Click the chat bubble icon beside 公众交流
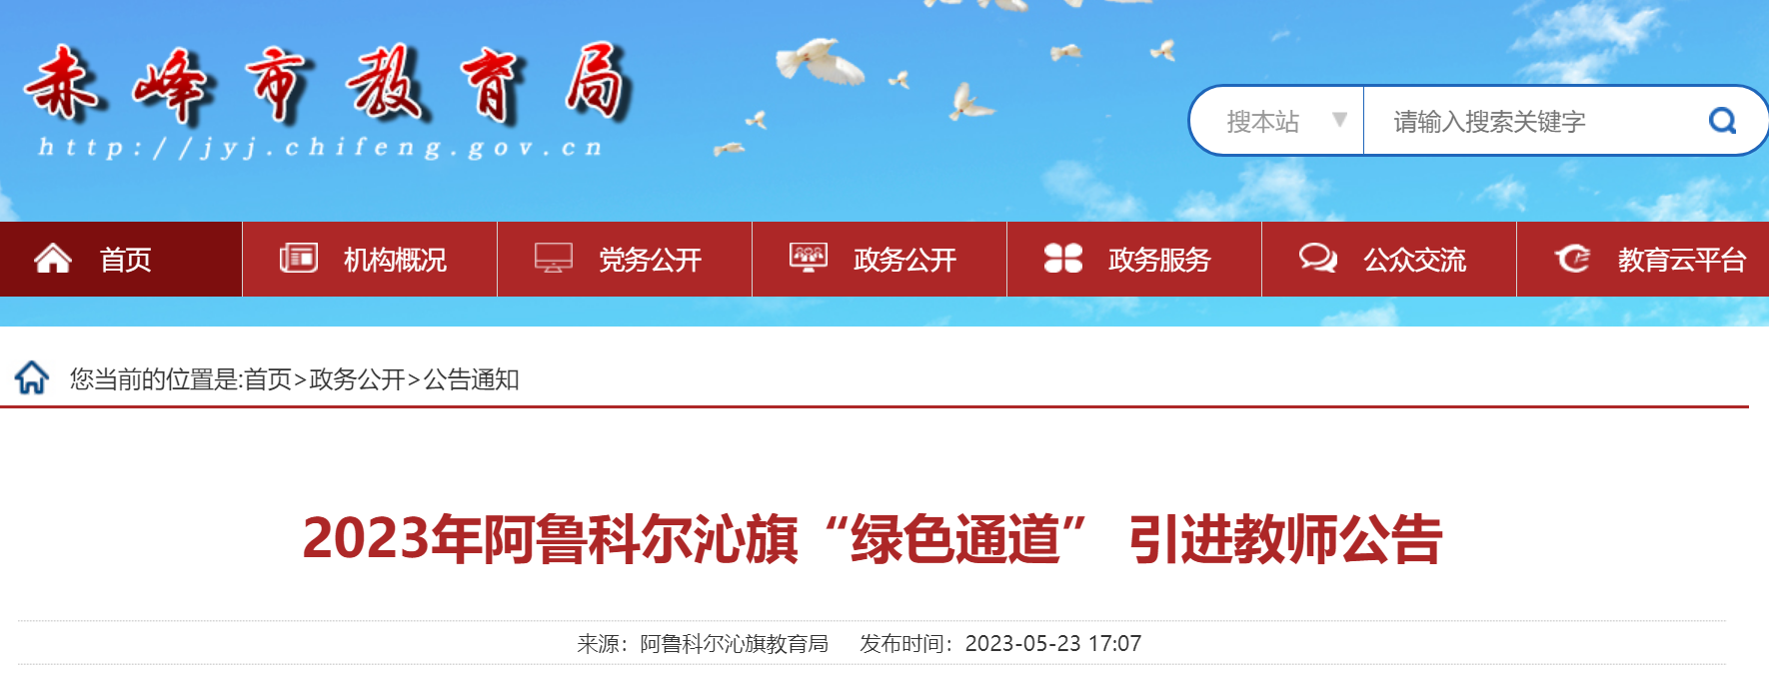1769x678 pixels. 1317,259
